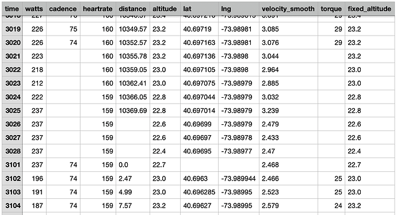Click the distance cell showing 0.0
Image resolution: width=397 pixels, height=215 pixels.
pyautogui.click(x=133, y=165)
